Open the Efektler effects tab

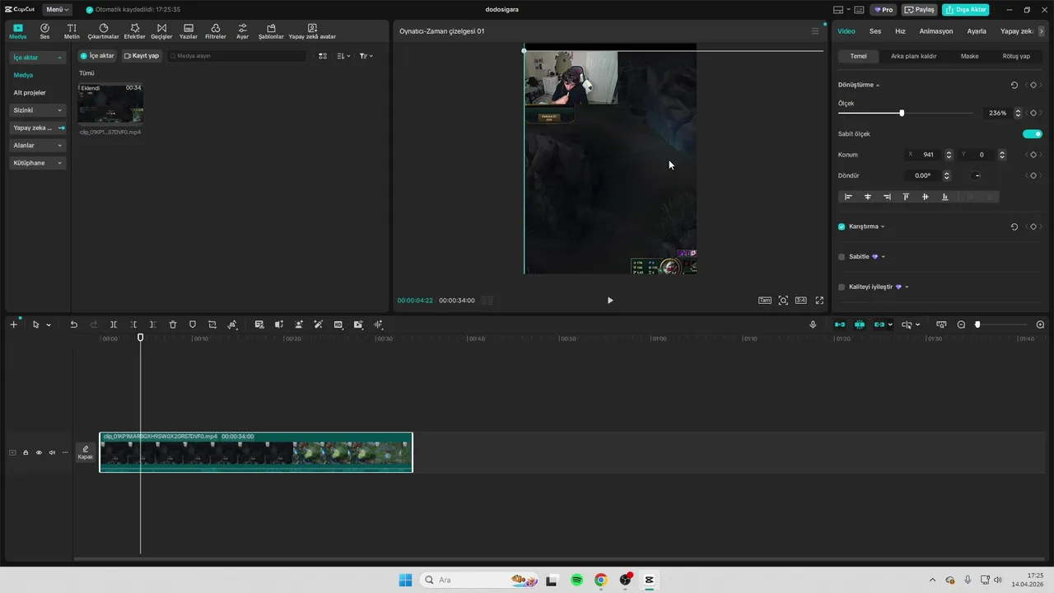134,31
